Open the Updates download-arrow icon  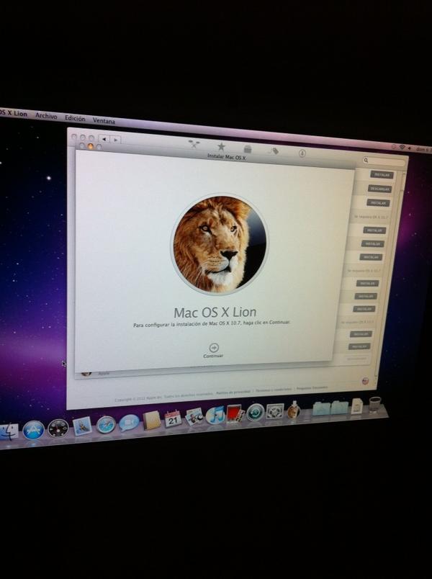click(x=302, y=153)
